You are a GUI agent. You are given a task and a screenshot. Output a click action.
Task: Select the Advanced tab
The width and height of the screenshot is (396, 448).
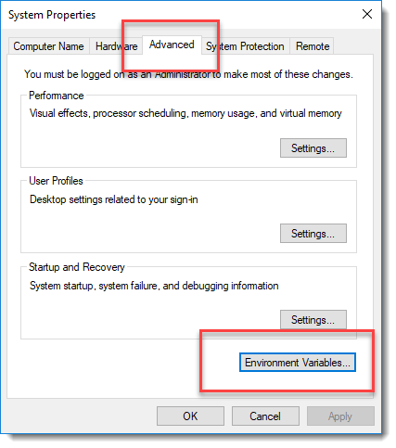pos(172,45)
